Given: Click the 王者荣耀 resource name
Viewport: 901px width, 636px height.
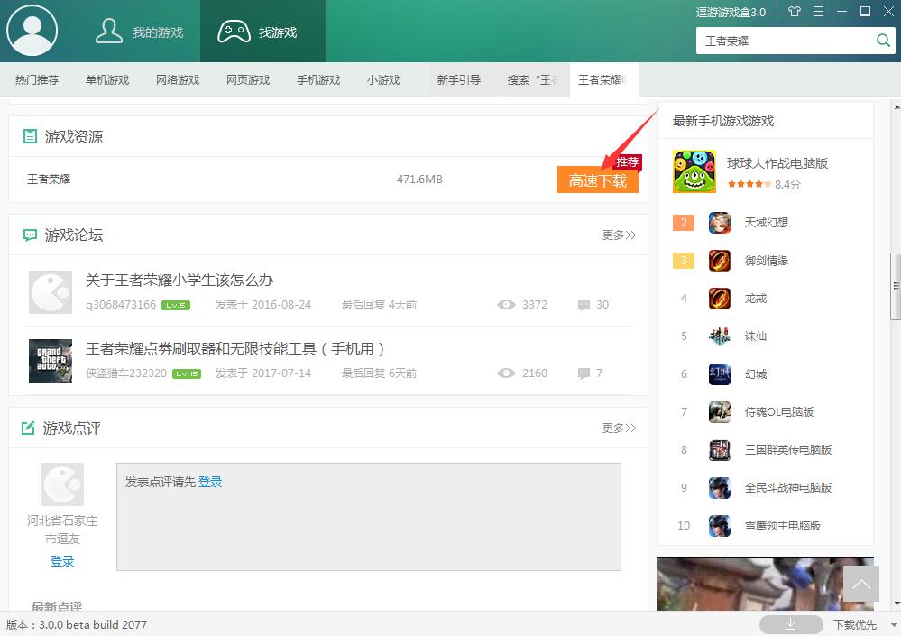Looking at the screenshot, I should [49, 180].
